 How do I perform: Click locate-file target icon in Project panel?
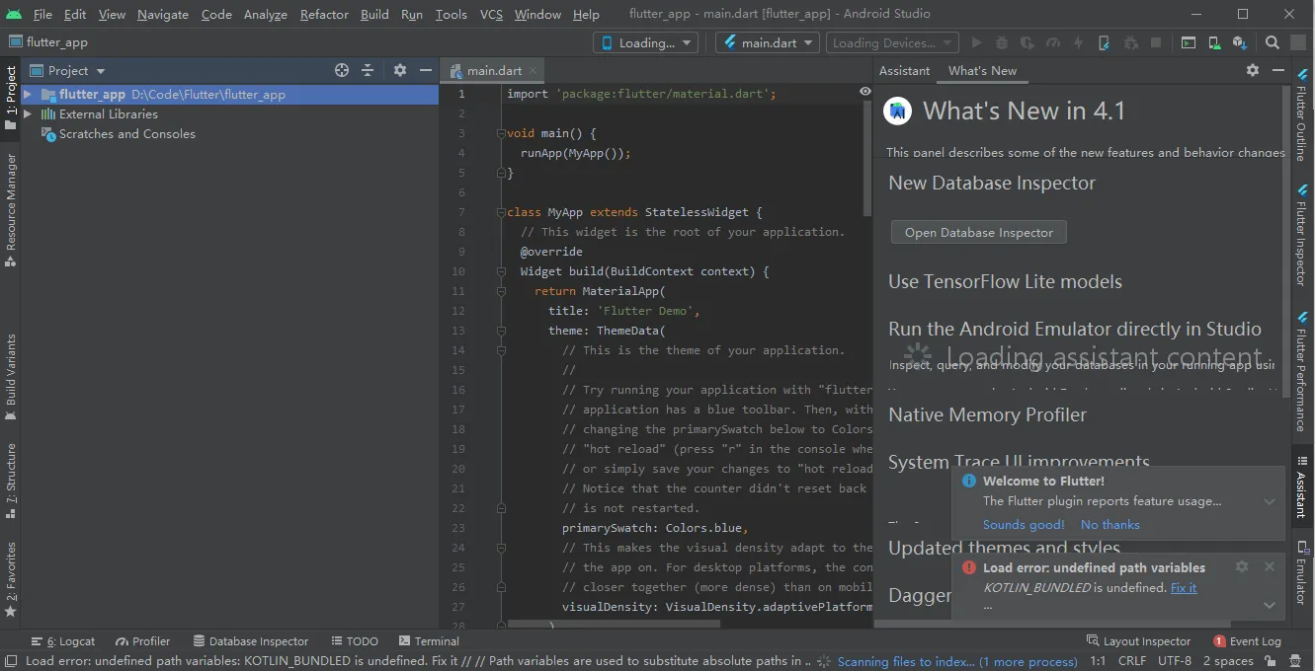pyautogui.click(x=342, y=70)
